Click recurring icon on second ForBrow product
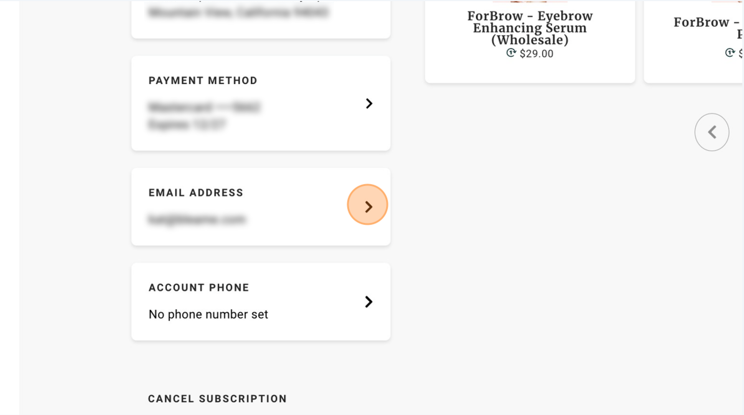The height and width of the screenshot is (415, 744). point(730,53)
